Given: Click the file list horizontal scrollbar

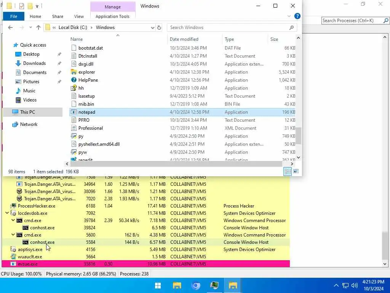Looking at the screenshot, I should [176, 164].
